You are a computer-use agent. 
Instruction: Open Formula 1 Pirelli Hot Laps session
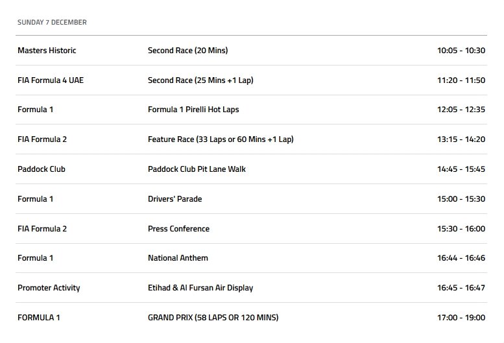click(193, 110)
